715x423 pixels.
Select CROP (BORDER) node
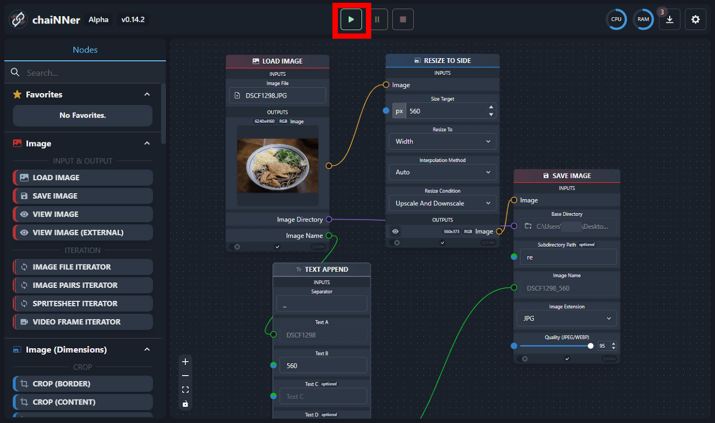click(83, 384)
